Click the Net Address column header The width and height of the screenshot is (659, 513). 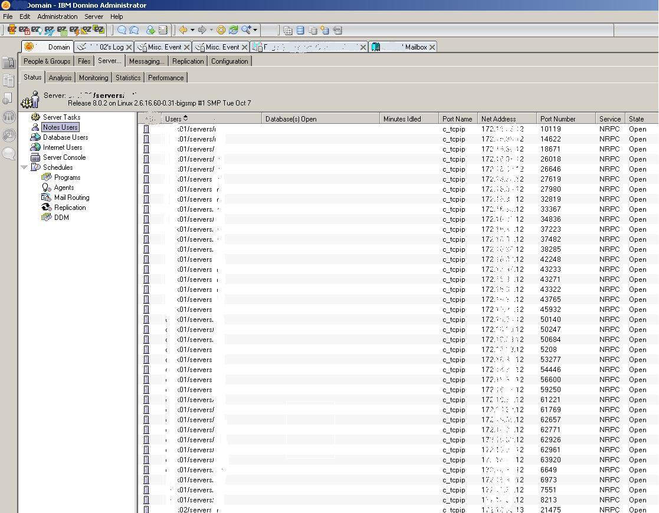pyautogui.click(x=507, y=119)
